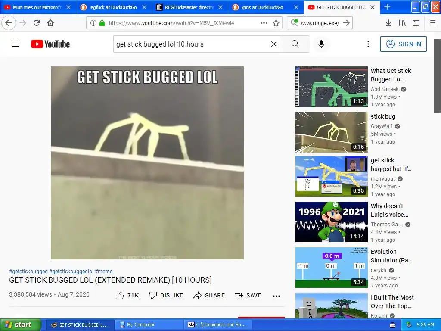Image resolution: width=441 pixels, height=331 pixels.
Task: Open YouTube settings three-dot menu
Action: coord(368,44)
